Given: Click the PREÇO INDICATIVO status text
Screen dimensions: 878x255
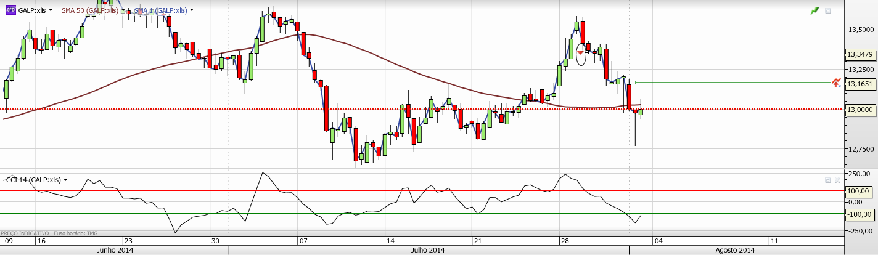Looking at the screenshot, I should [25, 233].
